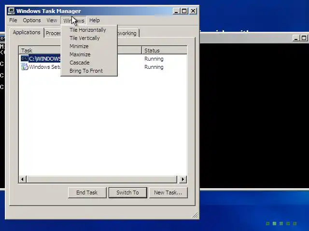Screen dimensions: 309x231
Task: Click the command prompt window title icon
Action: (x=2, y=38)
